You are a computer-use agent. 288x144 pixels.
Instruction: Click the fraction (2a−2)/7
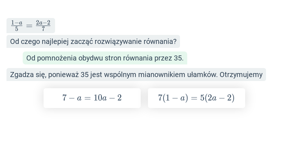[x=43, y=26]
